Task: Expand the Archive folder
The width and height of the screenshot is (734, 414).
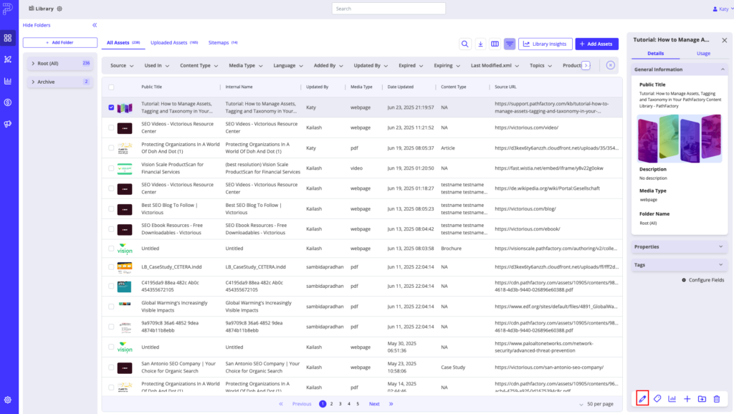Action: pyautogui.click(x=33, y=82)
